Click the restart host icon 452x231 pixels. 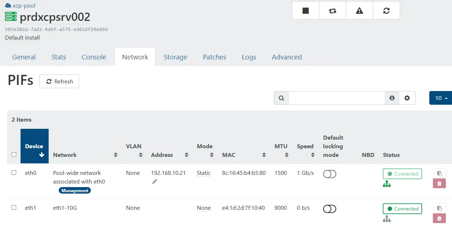point(332,10)
